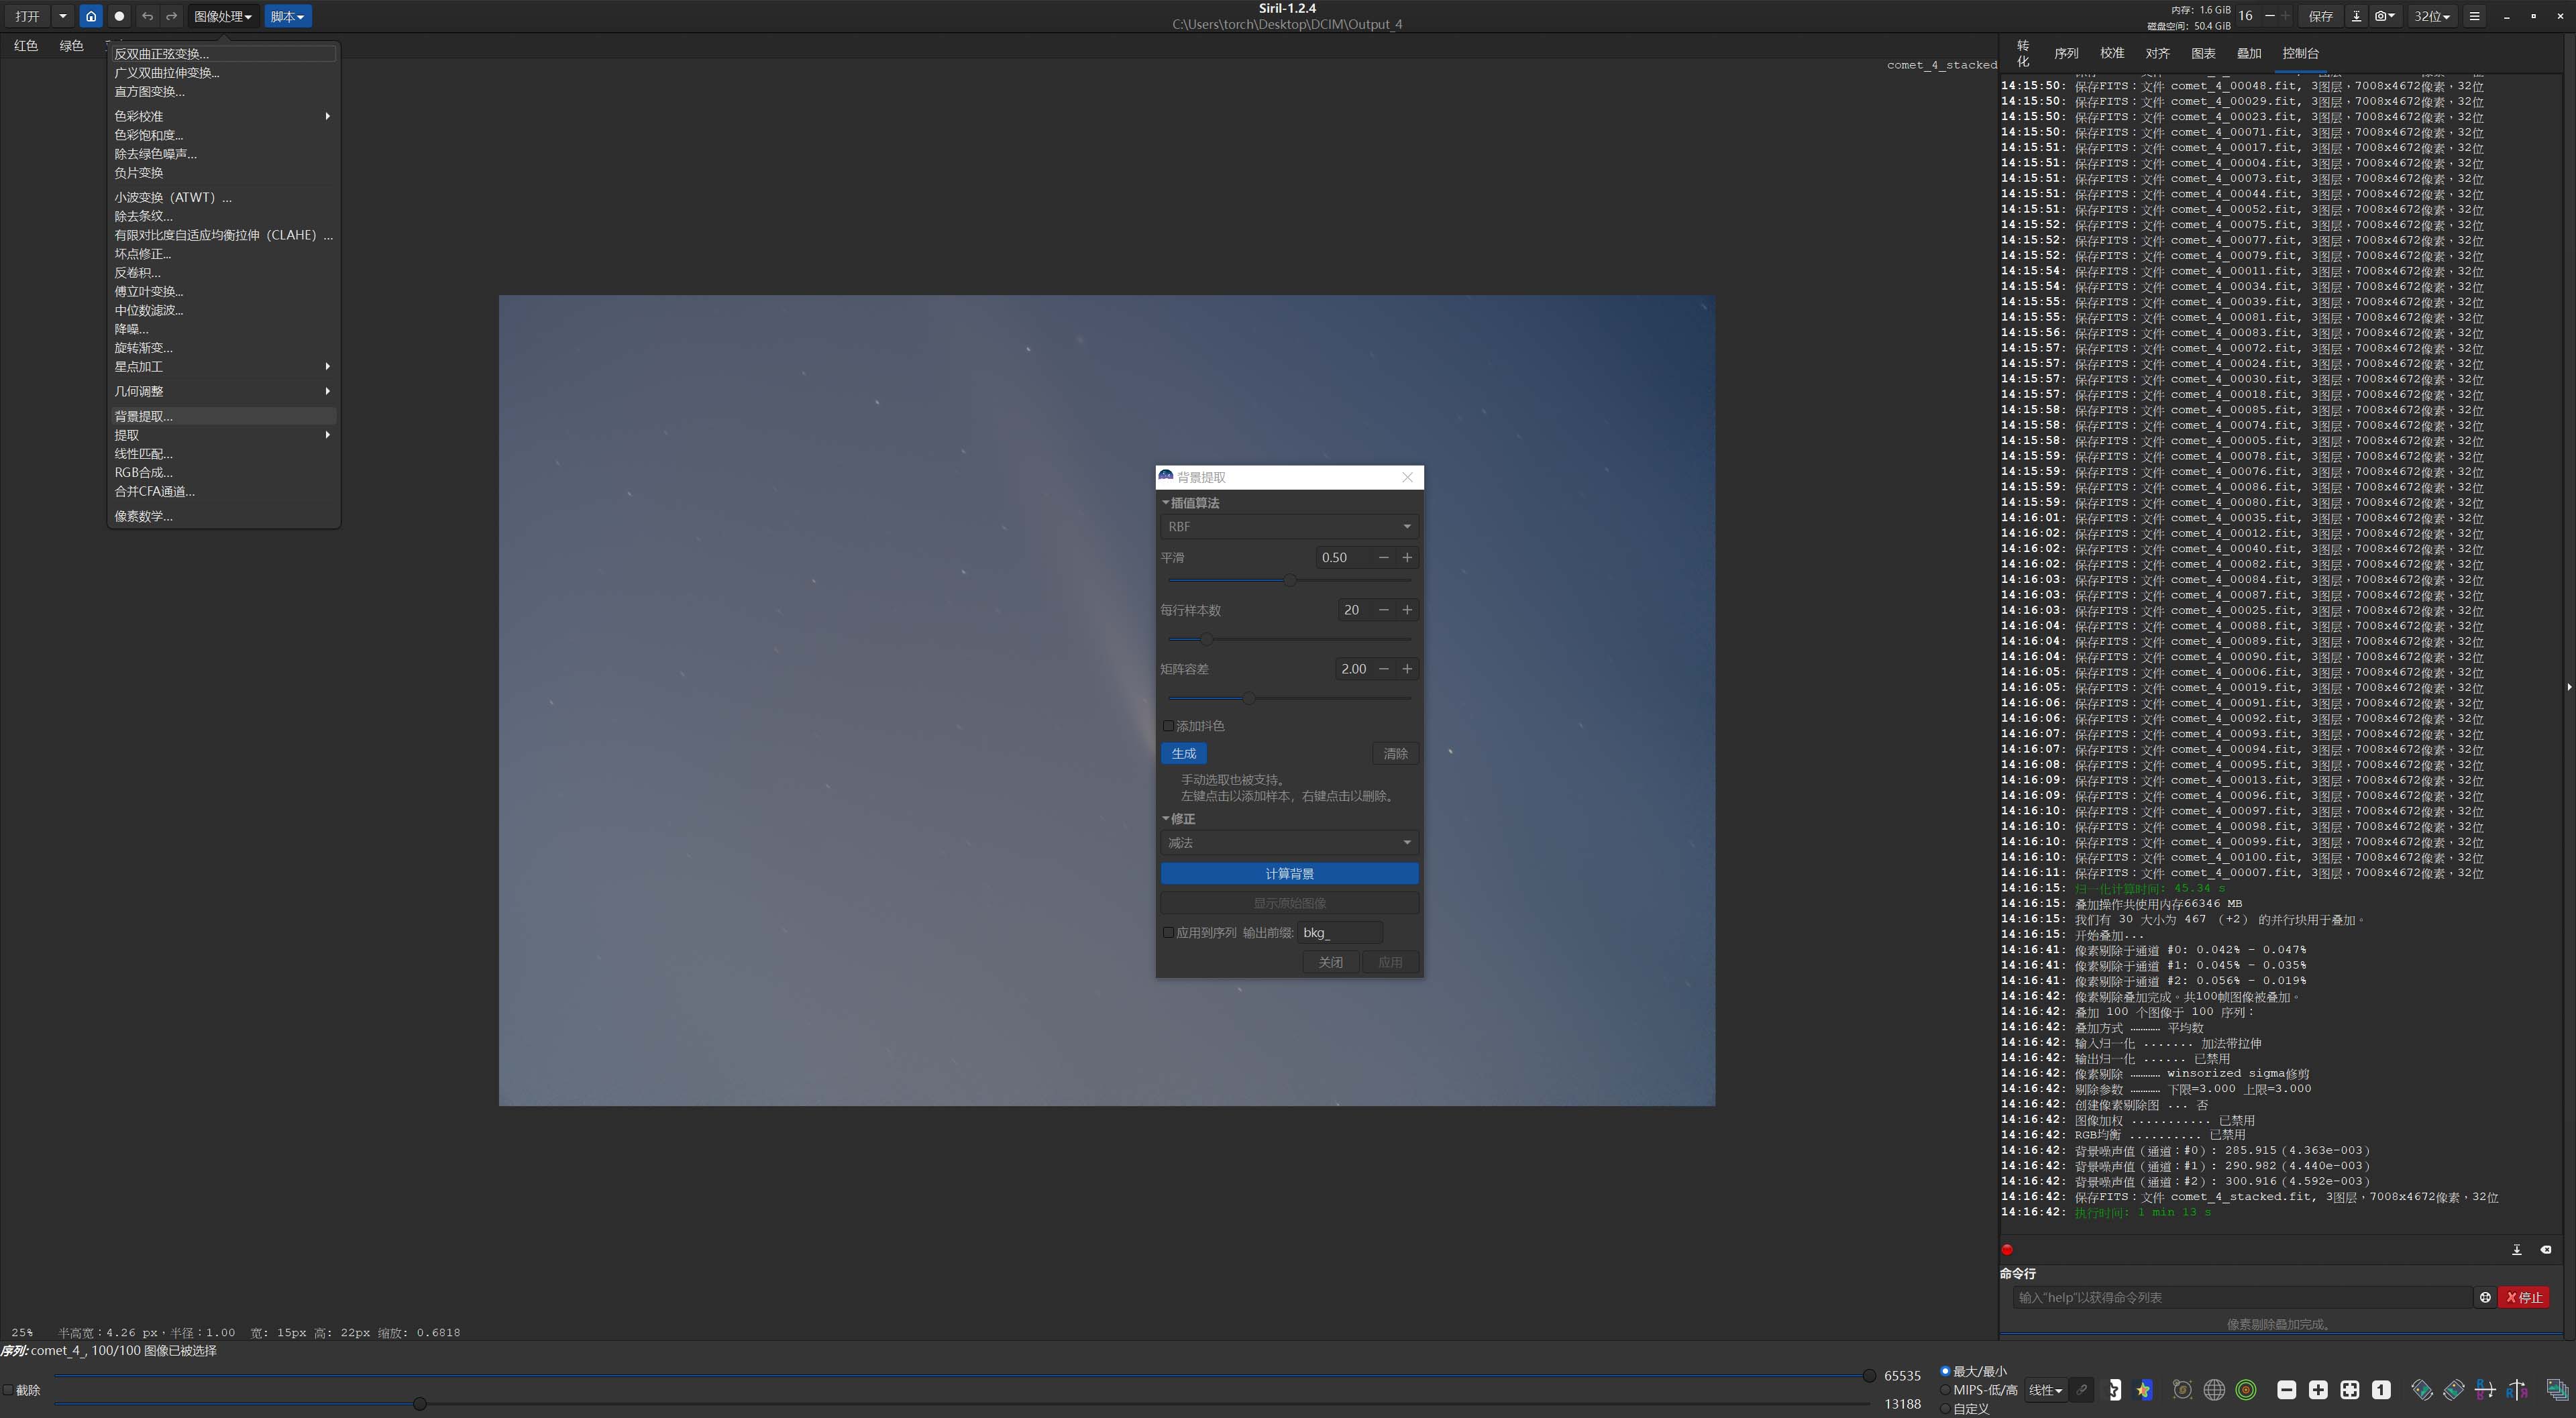Click the command line helper icon
Screen dimensions: 2576x1418
(x=2485, y=1298)
